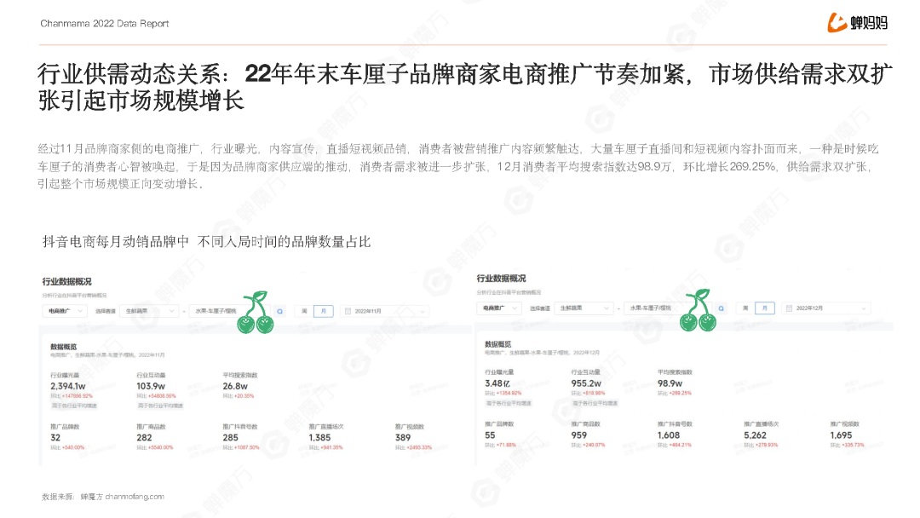
Task: Click the 行业曝光量 value 2,394.1w
Action: (68, 386)
